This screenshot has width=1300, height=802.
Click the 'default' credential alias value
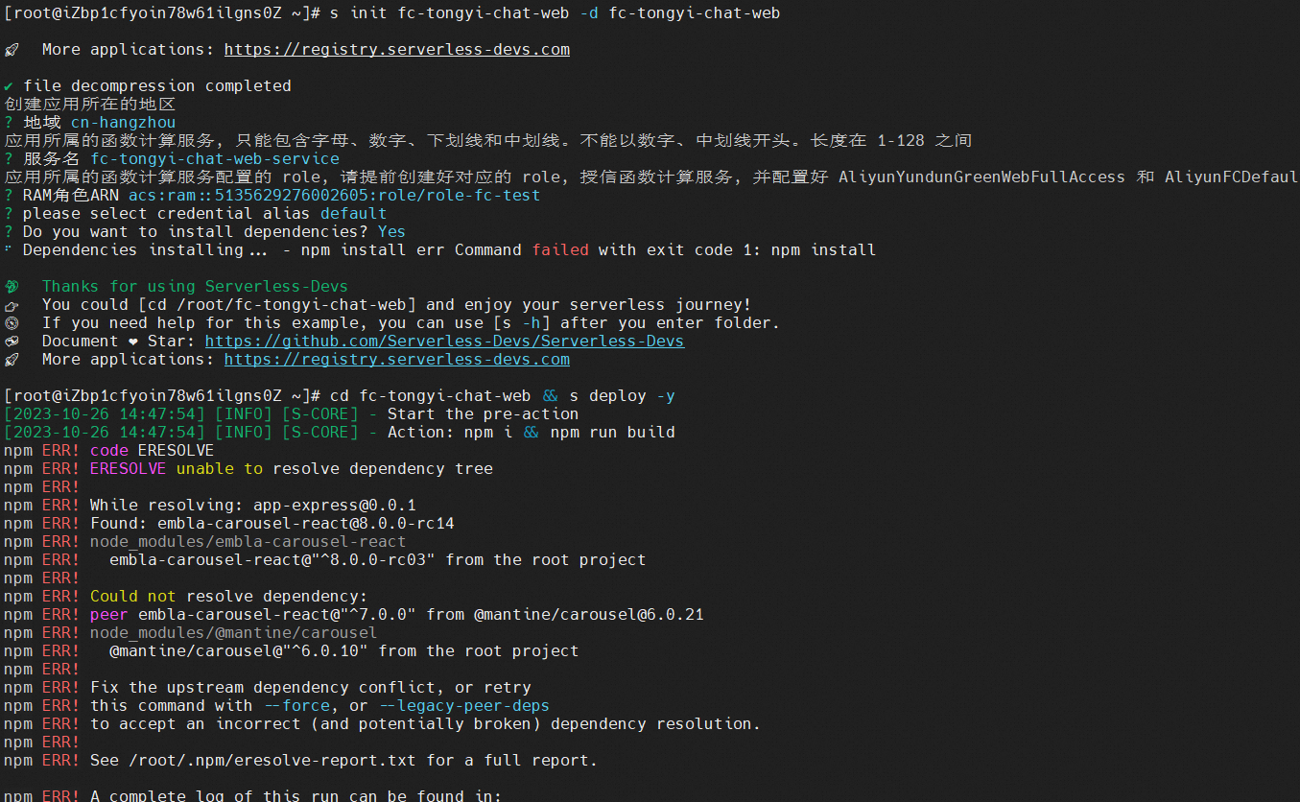point(354,214)
